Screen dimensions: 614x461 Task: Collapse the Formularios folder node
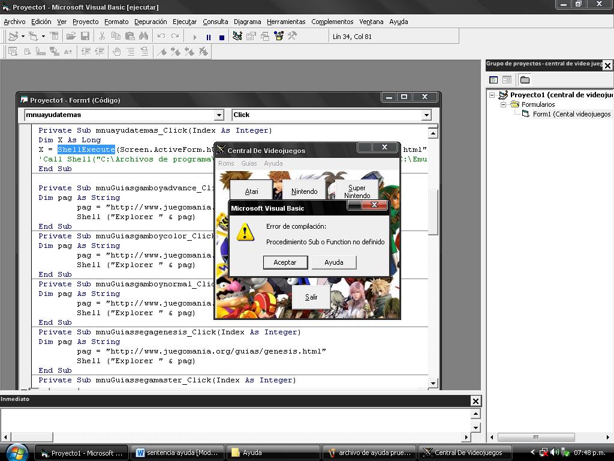coord(504,104)
